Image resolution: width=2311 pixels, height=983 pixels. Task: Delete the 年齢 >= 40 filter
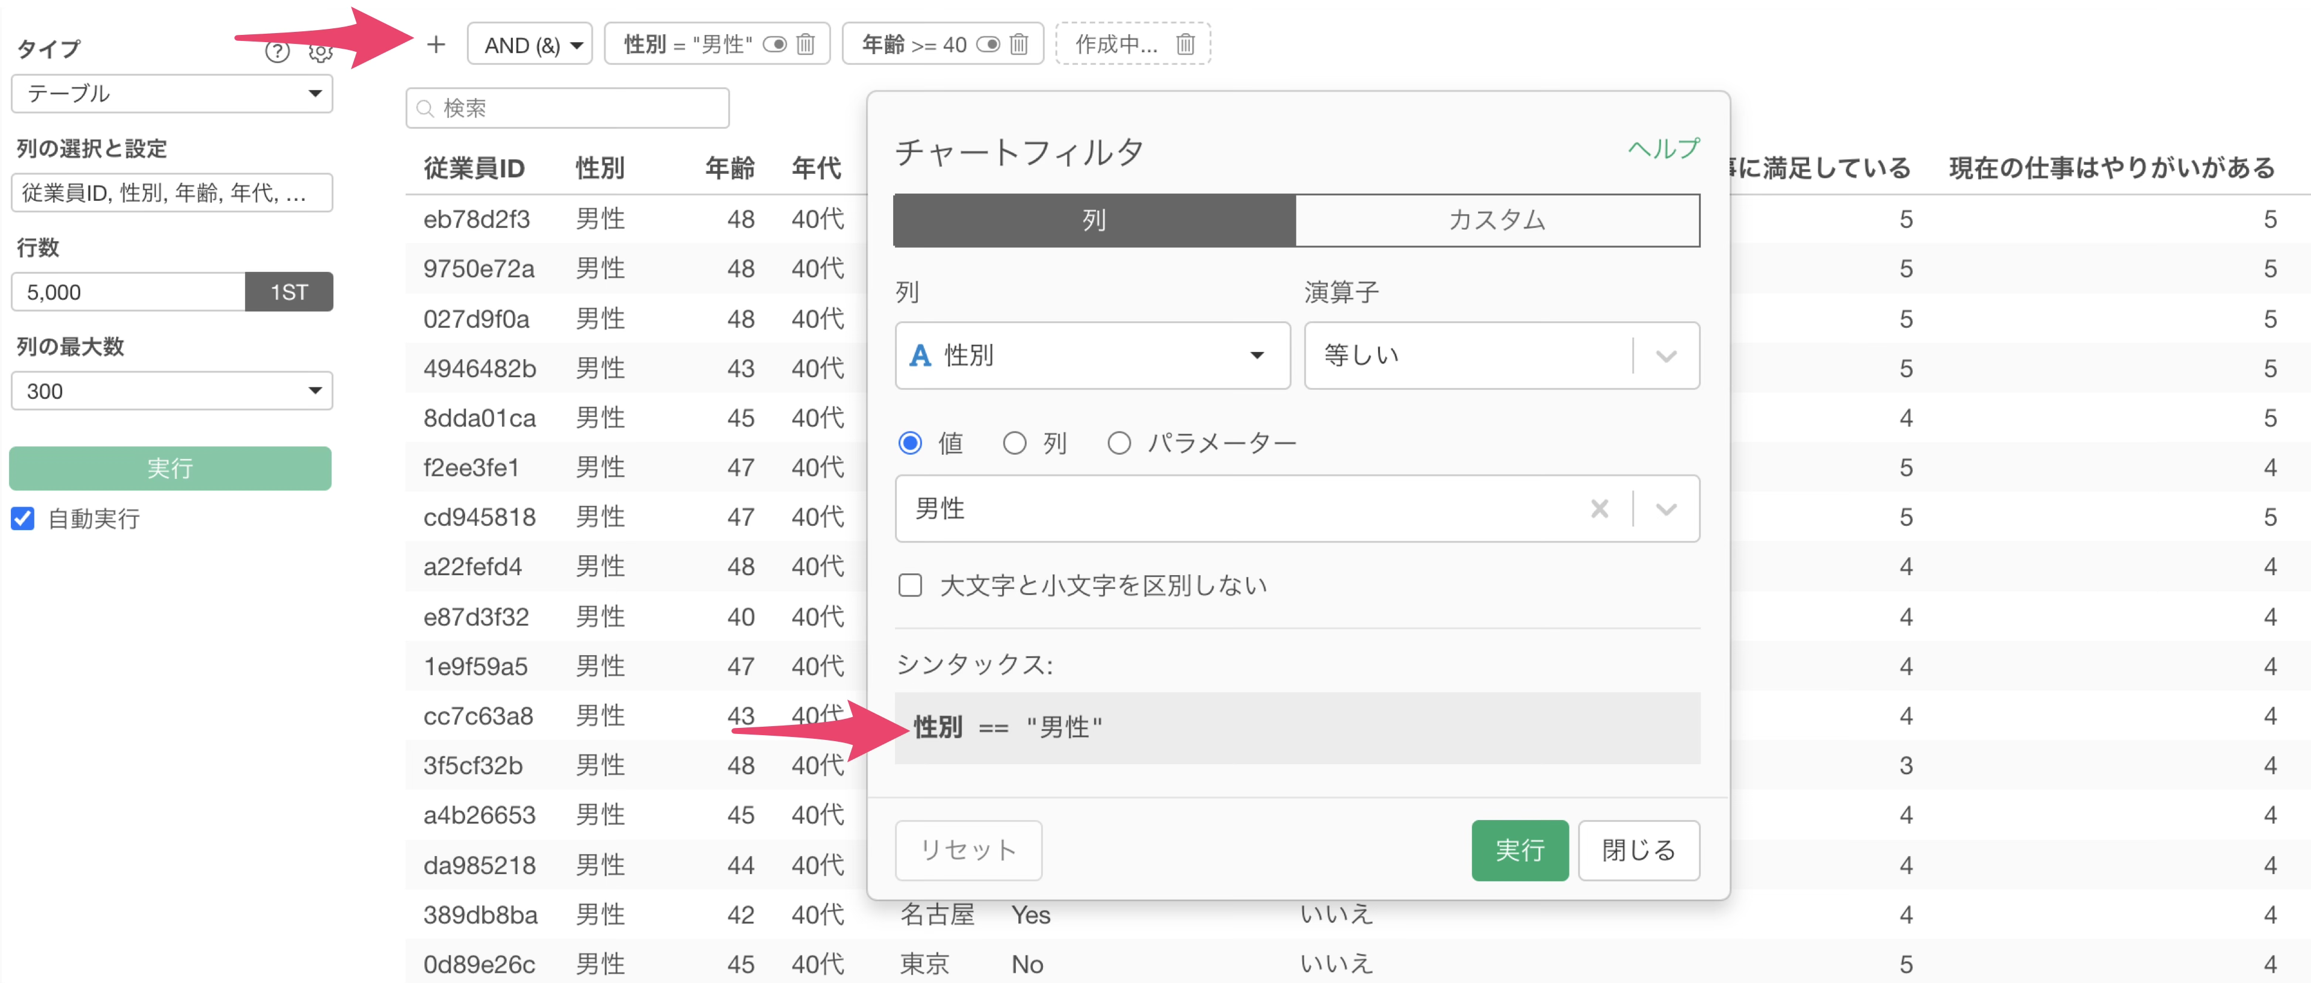[x=1018, y=44]
